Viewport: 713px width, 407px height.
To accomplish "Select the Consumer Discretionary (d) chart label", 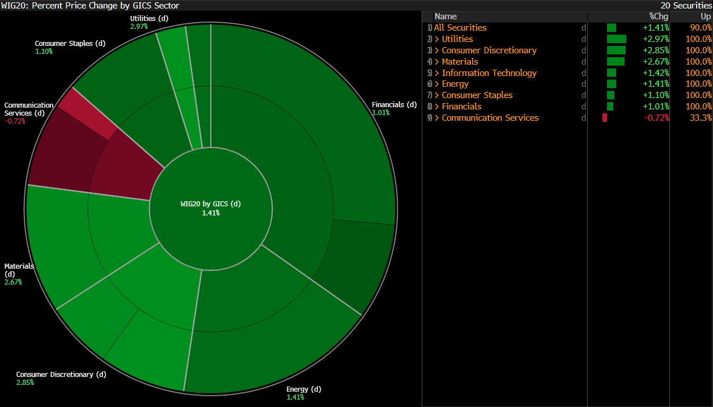I will (61, 375).
